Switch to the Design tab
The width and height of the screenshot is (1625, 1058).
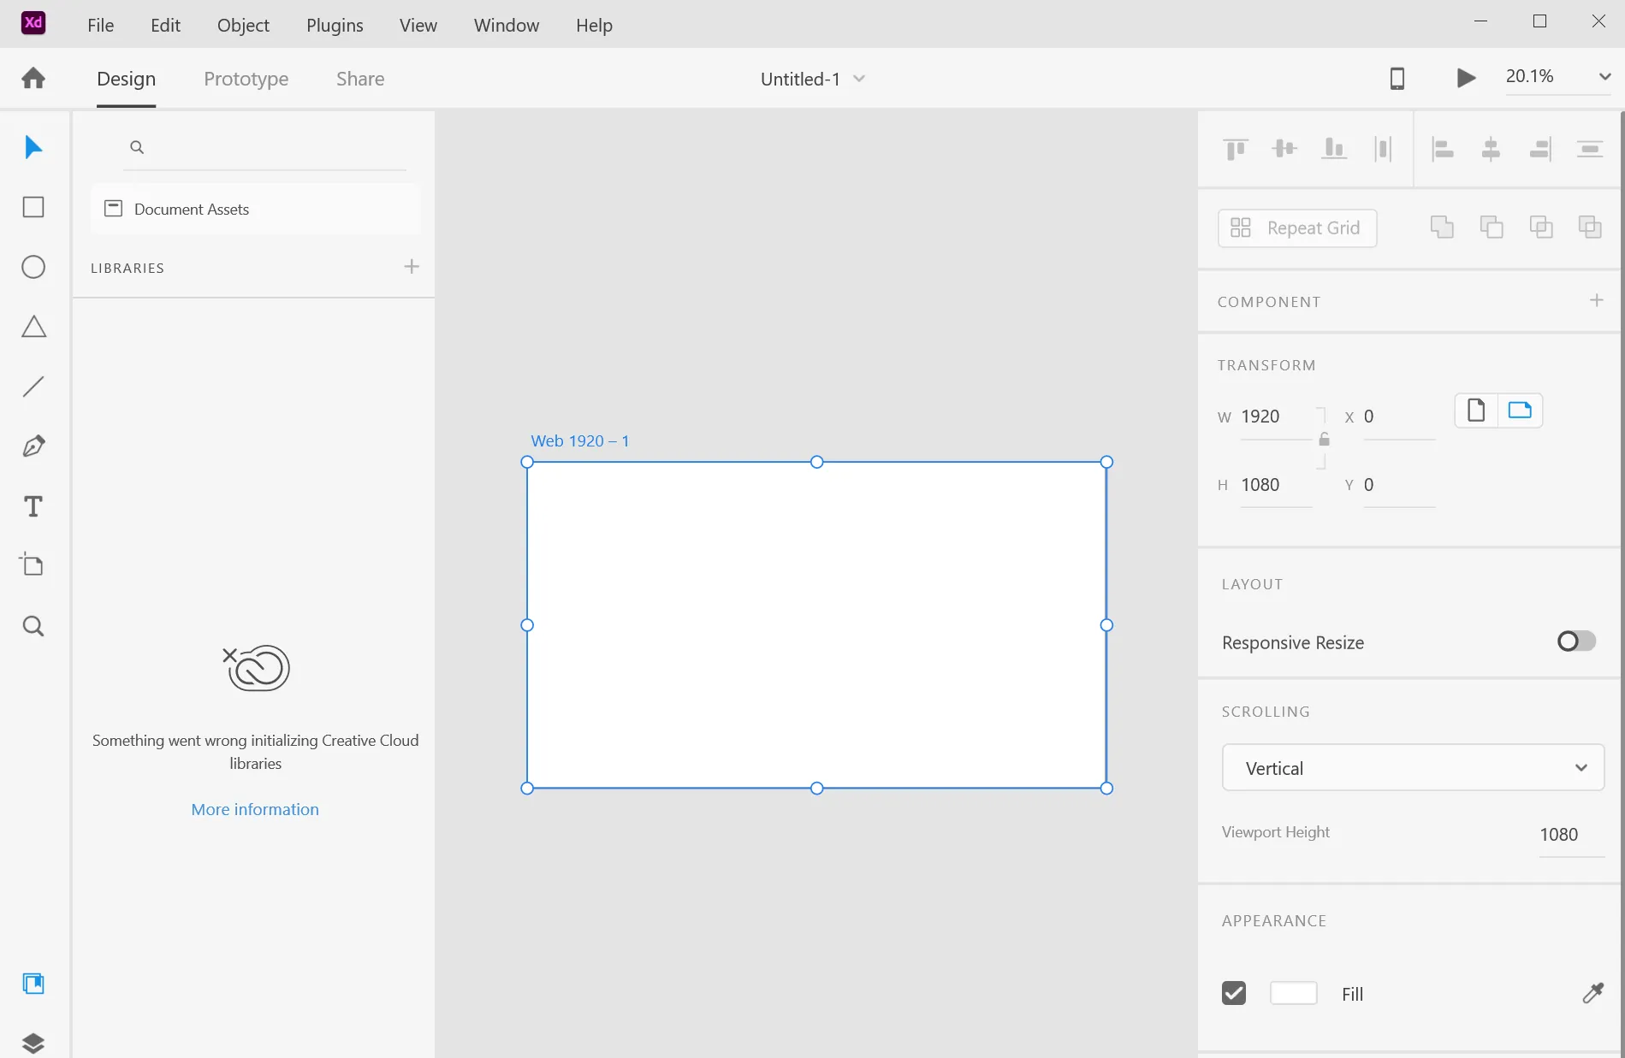coord(126,79)
